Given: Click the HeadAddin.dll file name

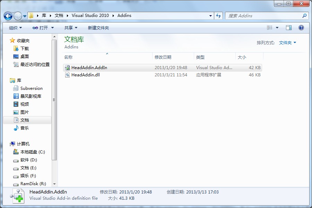Looking at the screenshot, I should point(86,75).
